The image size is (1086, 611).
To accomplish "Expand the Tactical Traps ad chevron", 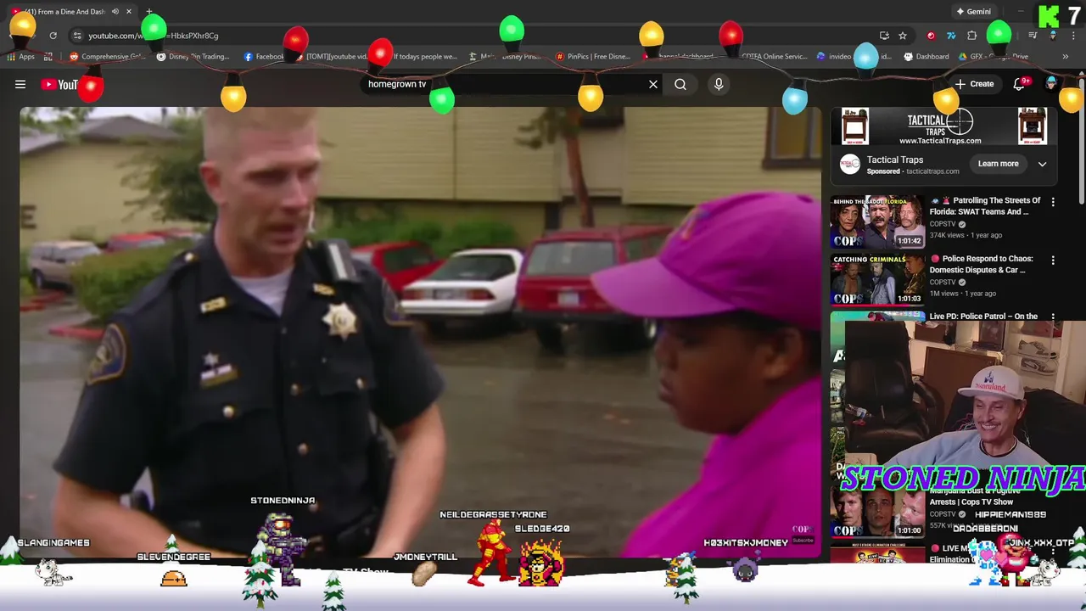I will click(1042, 164).
